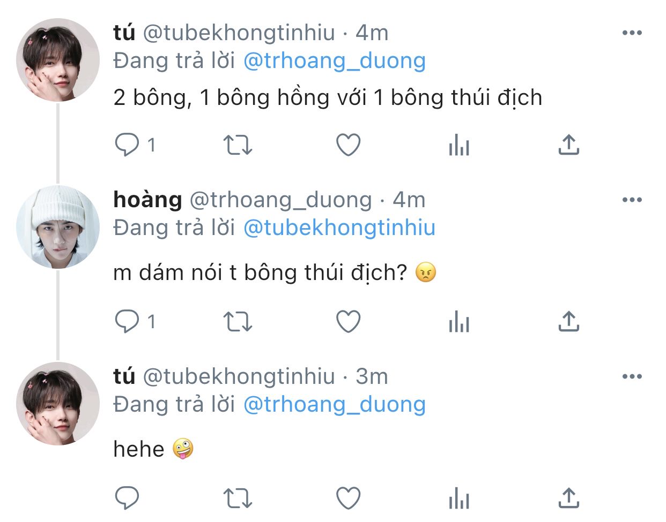Like tú's hehe tweet
This screenshot has width=666, height=522.
(x=348, y=498)
